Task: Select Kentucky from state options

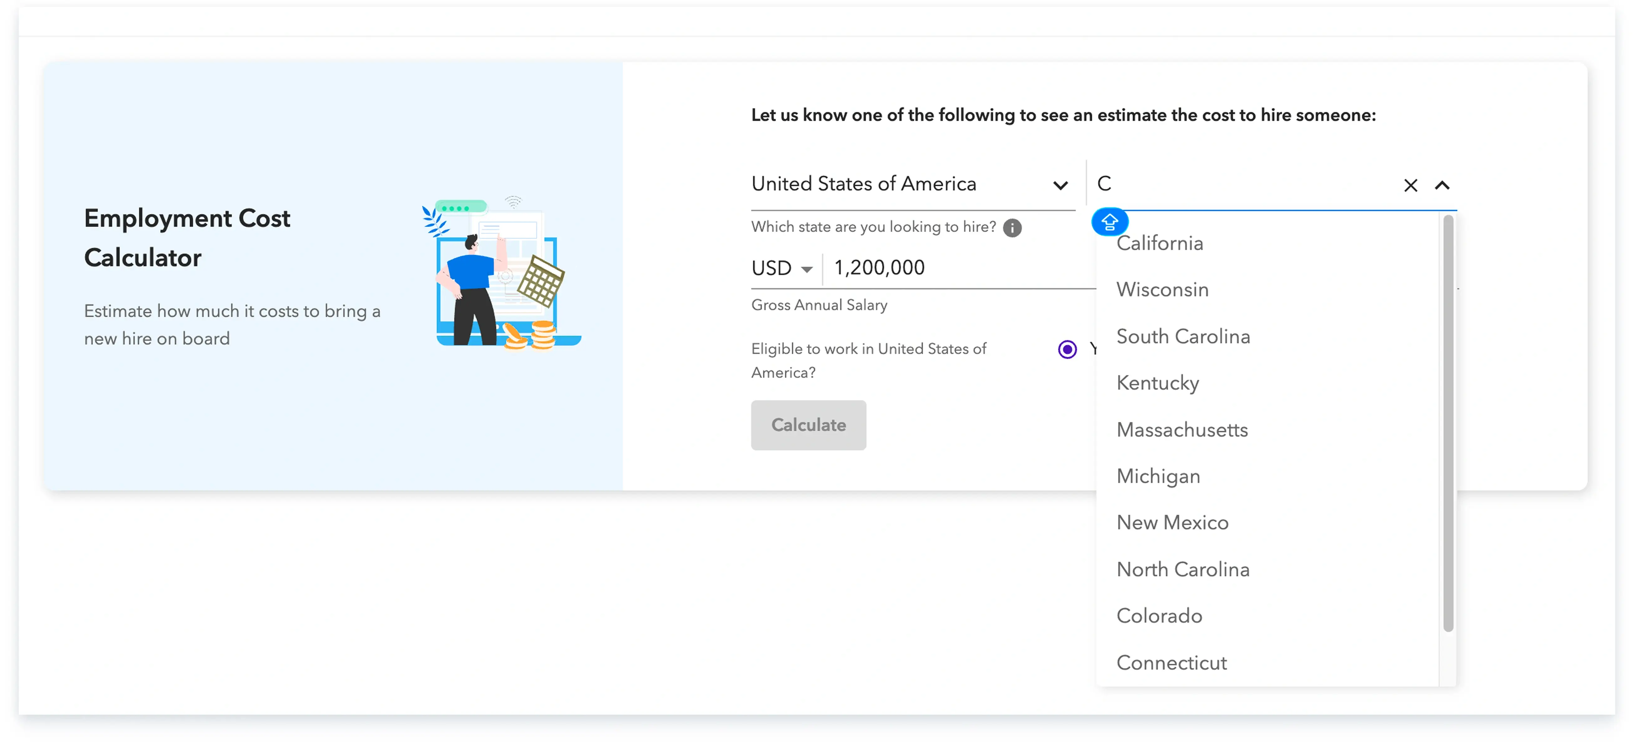Action: click(x=1158, y=383)
